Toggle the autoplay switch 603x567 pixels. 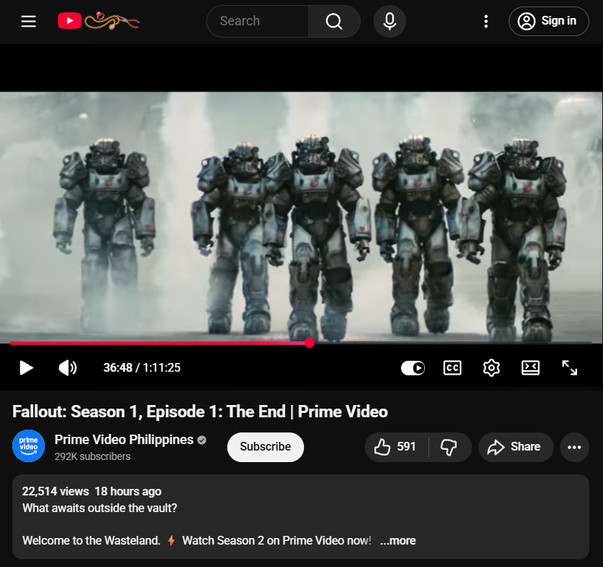413,368
